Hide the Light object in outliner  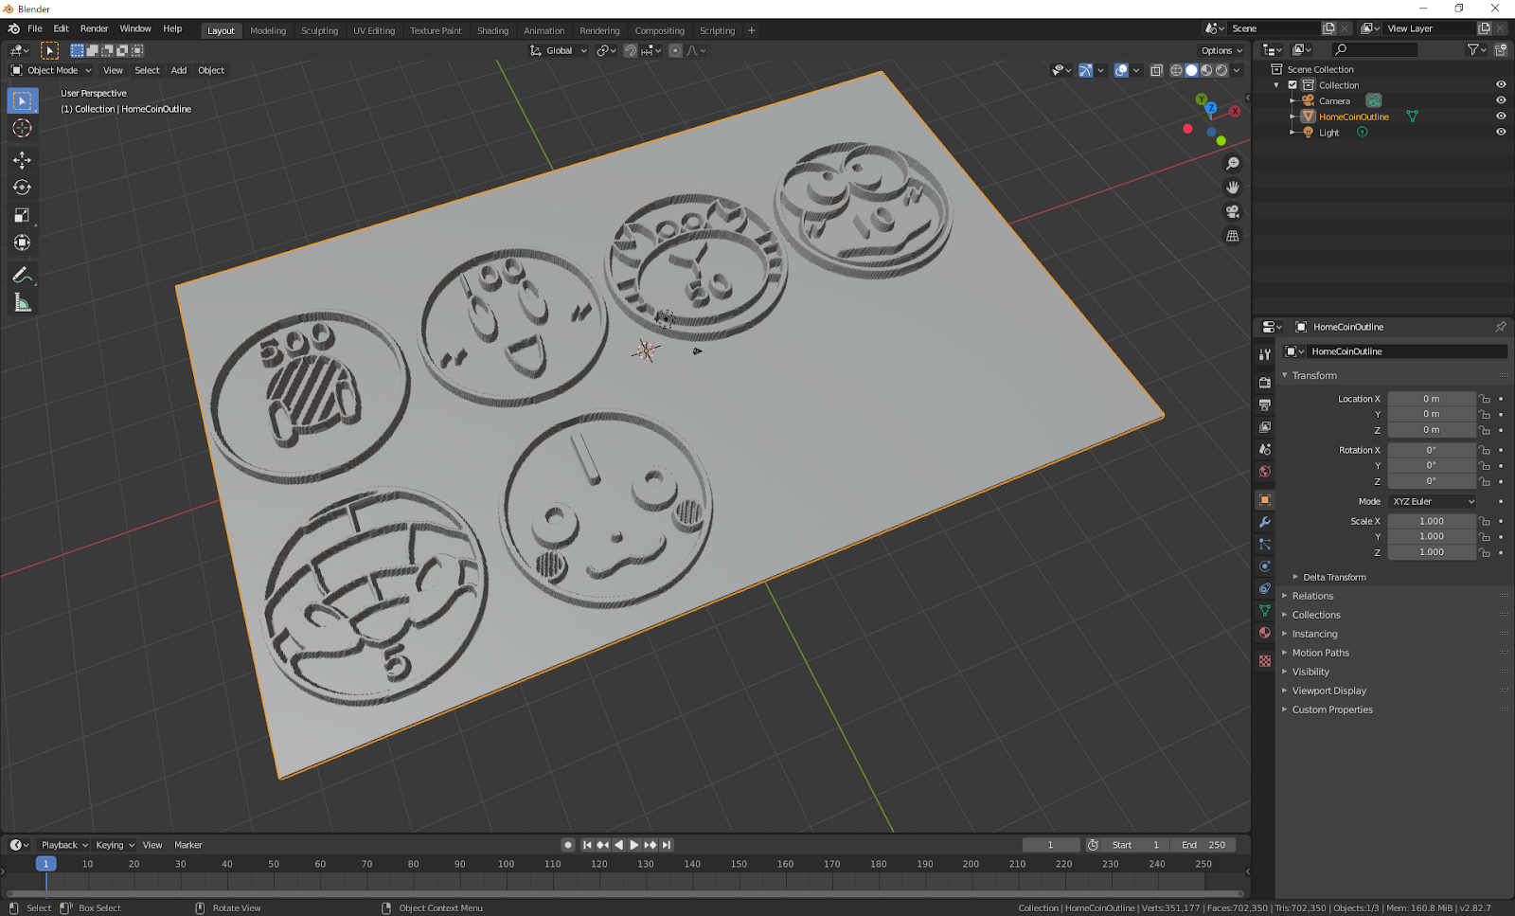1501,133
